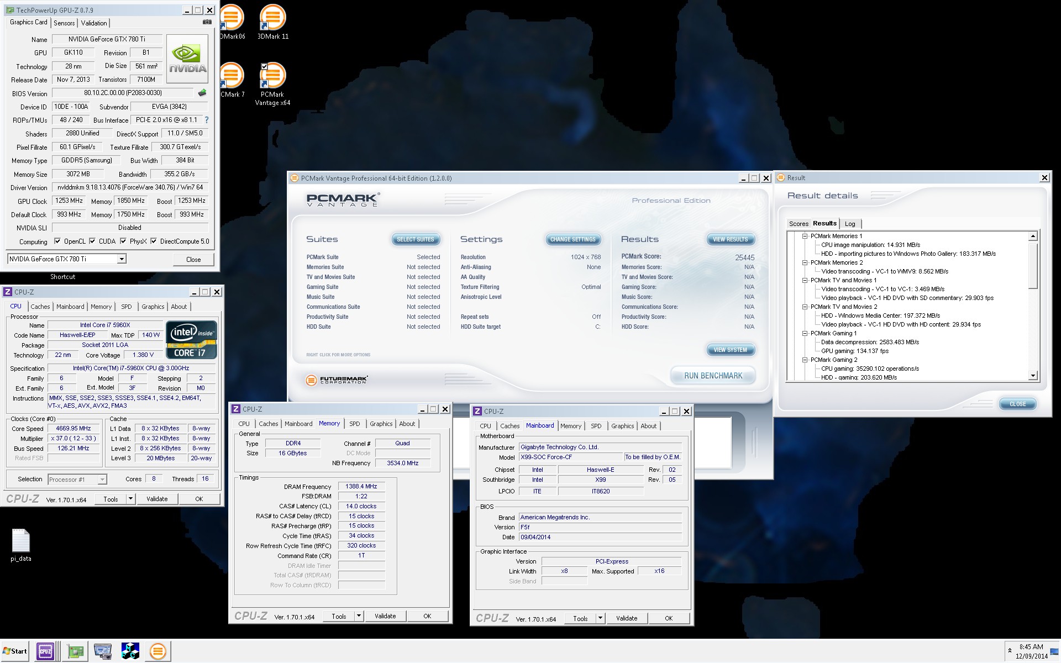Click the bus interface question mark icon

coord(207,120)
